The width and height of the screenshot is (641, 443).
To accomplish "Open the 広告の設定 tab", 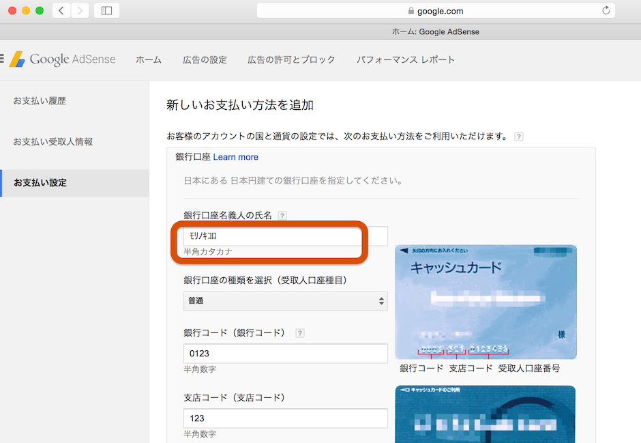I will [x=205, y=59].
